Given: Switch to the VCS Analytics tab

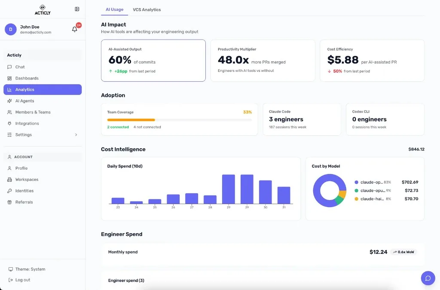Looking at the screenshot, I should (x=146, y=9).
